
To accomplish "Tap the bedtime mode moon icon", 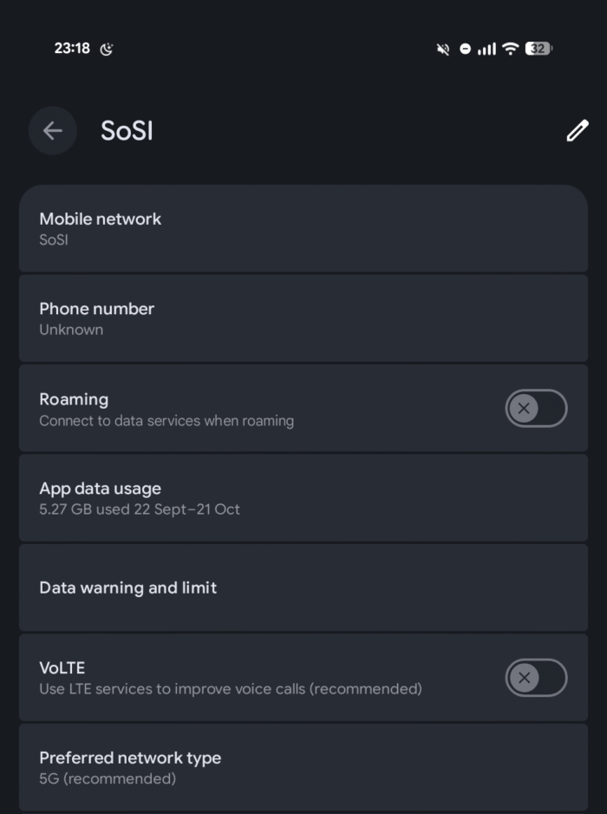I will pyautogui.click(x=107, y=49).
